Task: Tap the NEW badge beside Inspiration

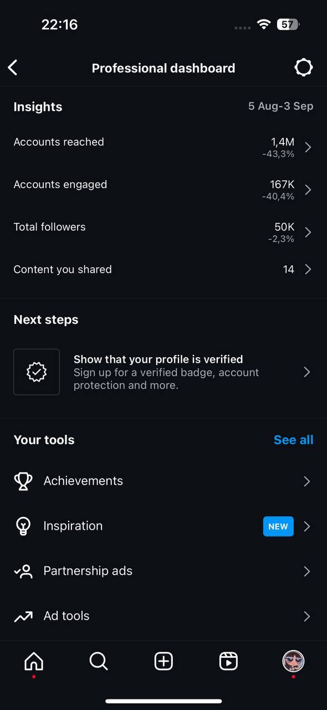Action: (x=278, y=526)
